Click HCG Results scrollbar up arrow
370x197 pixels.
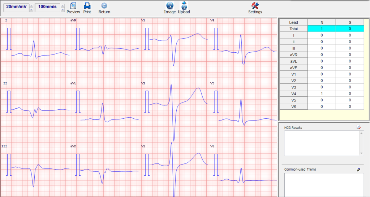pos(361,133)
